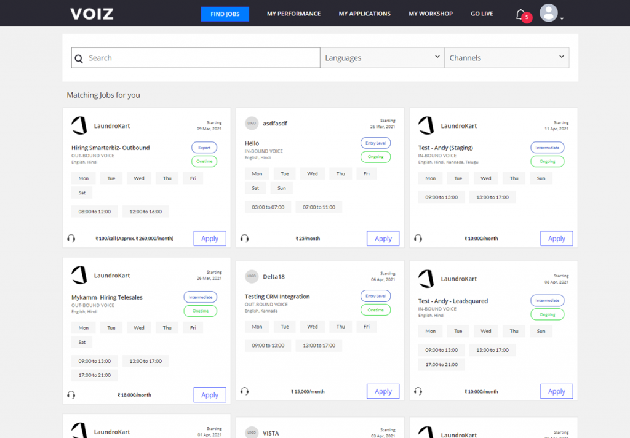The width and height of the screenshot is (630, 438).
Task: Select the 03:00 to 07:00 time slot
Action: tap(268, 207)
